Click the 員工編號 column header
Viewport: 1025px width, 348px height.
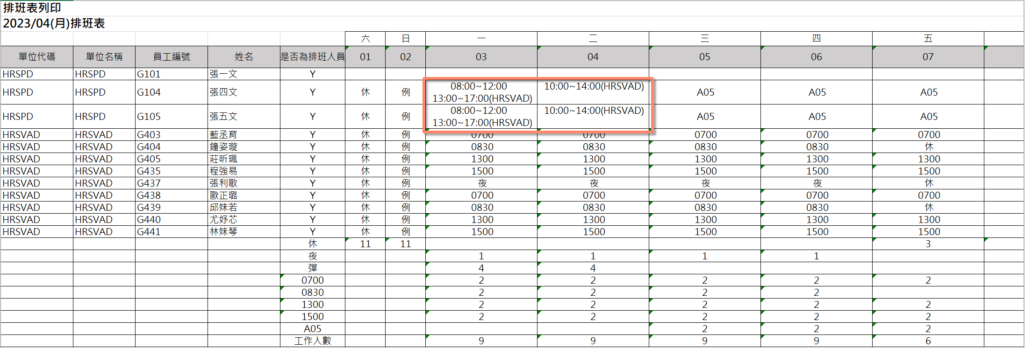click(x=171, y=57)
